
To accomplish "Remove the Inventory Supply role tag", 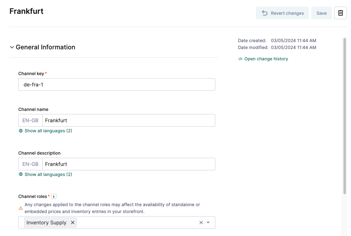I will coord(73,222).
